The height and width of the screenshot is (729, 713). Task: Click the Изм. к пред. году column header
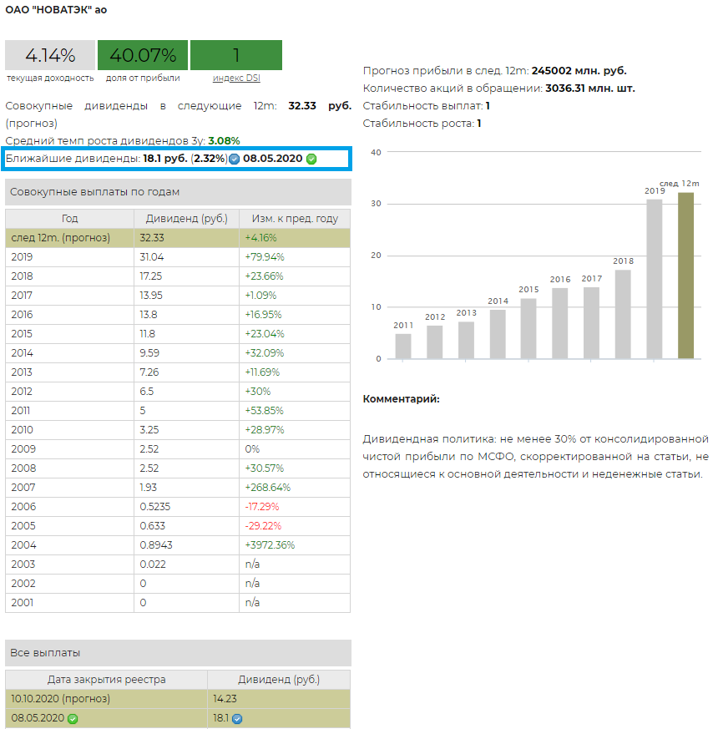click(295, 219)
